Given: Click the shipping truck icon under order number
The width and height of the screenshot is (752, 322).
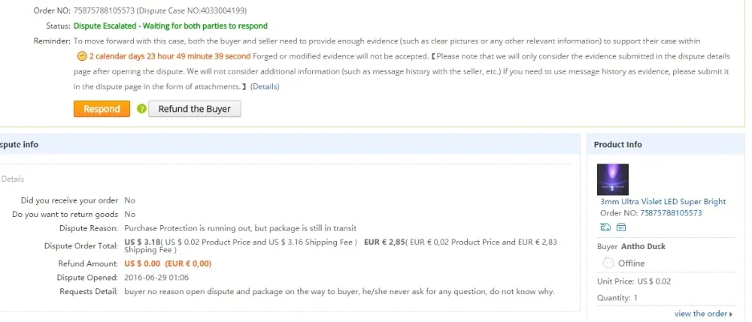Looking at the screenshot, I should pos(605,227).
